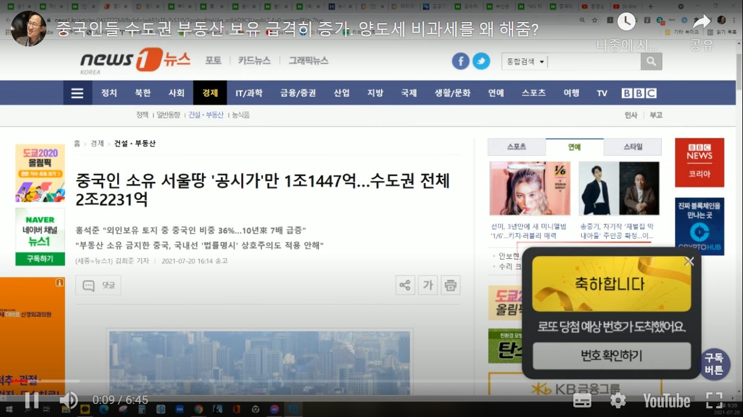Open the 송중기 article thumbnail
This screenshot has height=417, width=743.
619,189
